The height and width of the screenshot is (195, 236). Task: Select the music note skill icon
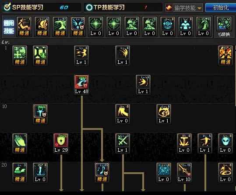click(102, 170)
